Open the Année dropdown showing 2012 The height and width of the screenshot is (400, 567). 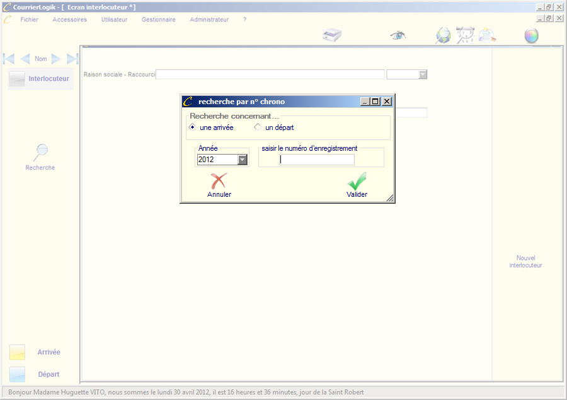pos(242,160)
